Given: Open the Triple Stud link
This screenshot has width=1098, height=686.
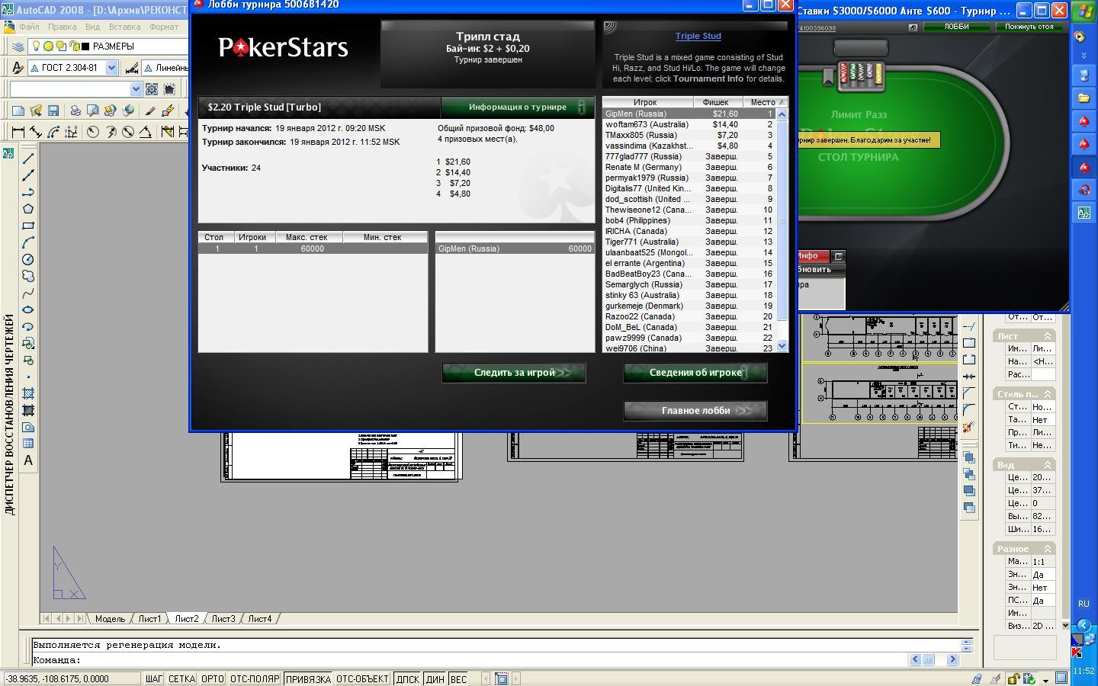Looking at the screenshot, I should pos(698,36).
